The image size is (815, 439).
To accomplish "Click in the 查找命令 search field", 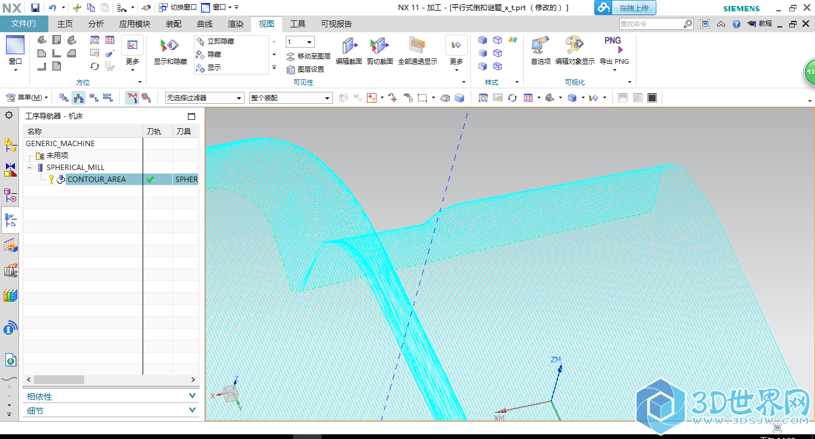I will point(650,24).
